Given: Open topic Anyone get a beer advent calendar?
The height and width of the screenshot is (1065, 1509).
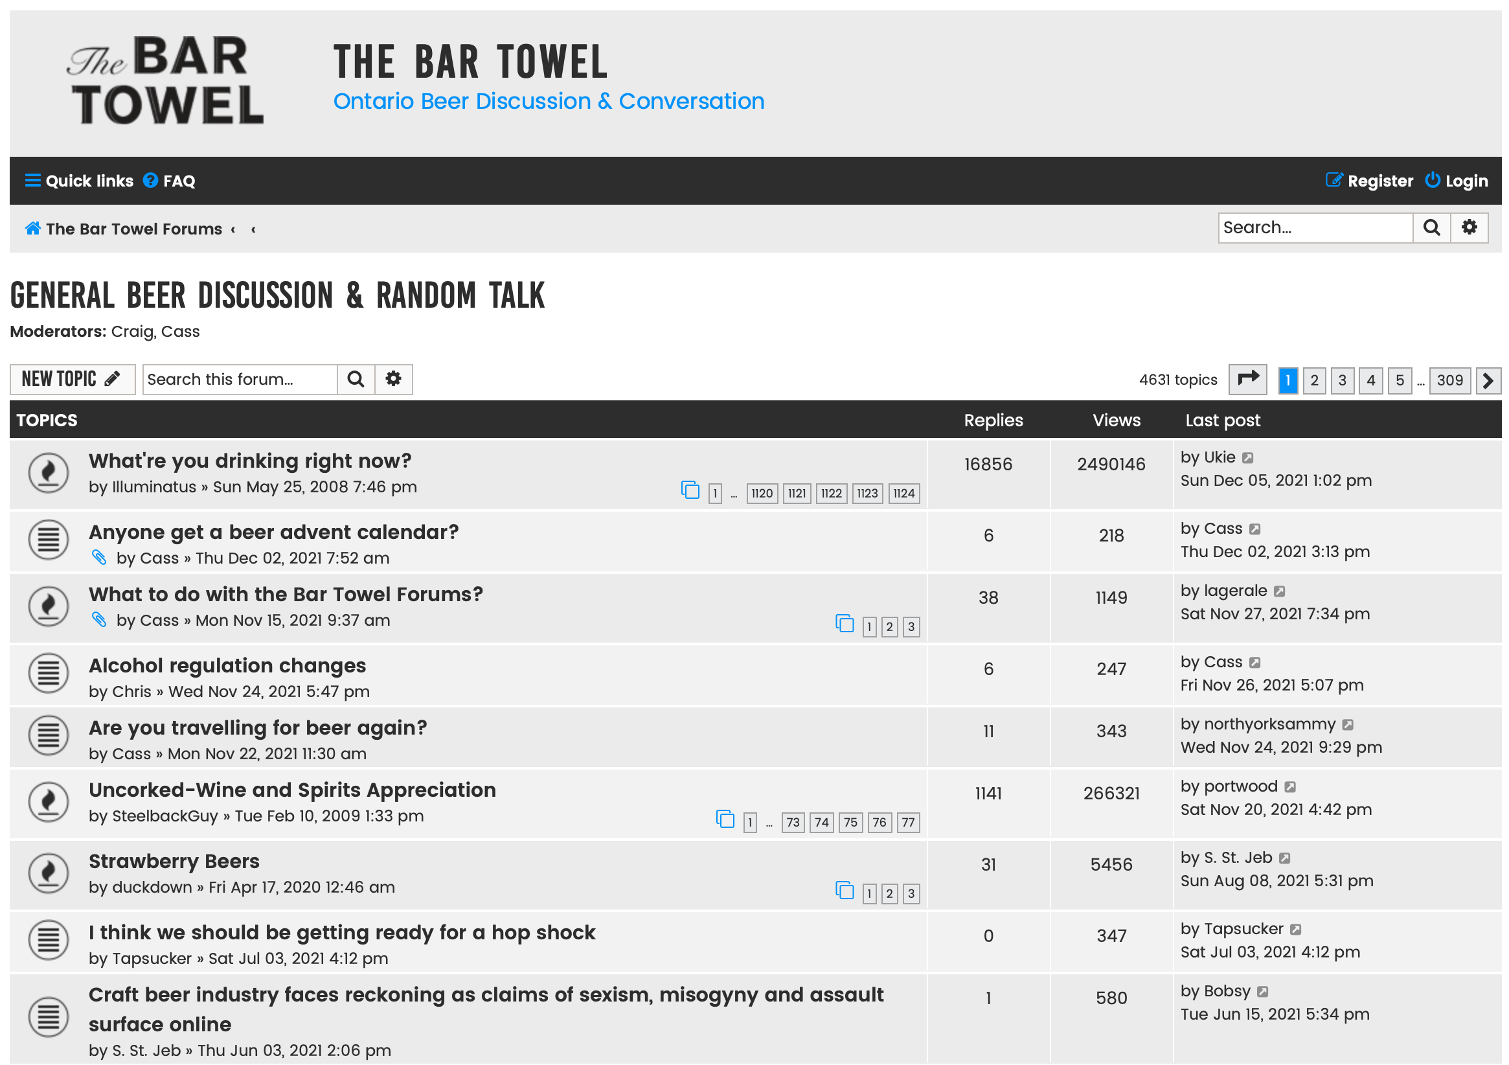Looking at the screenshot, I should pyautogui.click(x=273, y=532).
